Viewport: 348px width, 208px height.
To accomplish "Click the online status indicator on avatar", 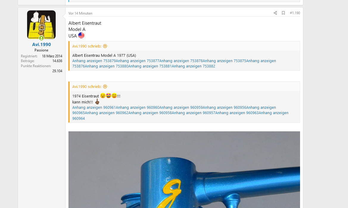I will [x=41, y=38].
